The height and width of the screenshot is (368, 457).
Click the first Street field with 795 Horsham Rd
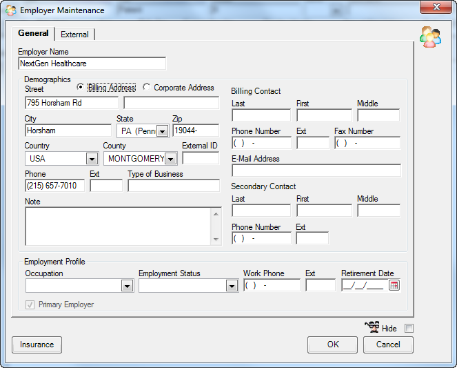click(x=72, y=103)
